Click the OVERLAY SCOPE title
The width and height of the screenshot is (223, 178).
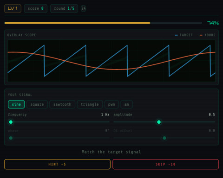21,35
